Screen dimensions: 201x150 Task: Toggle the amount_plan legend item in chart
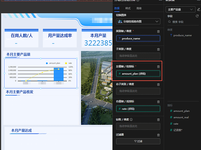(53, 63)
